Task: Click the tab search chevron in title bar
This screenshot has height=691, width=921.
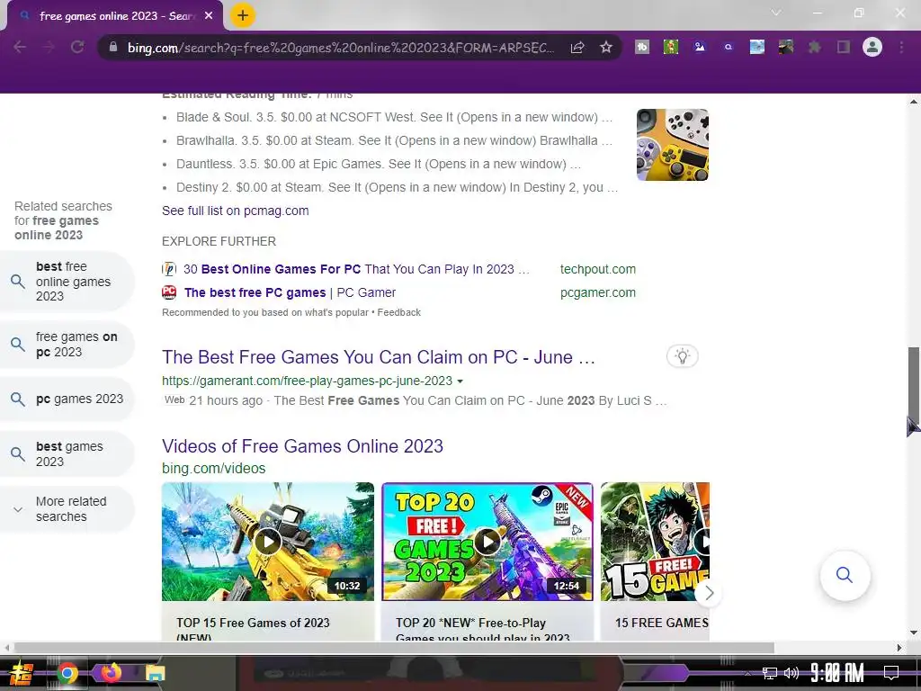Action: pos(776,13)
